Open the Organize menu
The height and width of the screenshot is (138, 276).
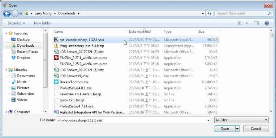(x=16, y=23)
